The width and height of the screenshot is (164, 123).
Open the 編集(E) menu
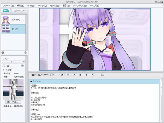(x=20, y=5)
